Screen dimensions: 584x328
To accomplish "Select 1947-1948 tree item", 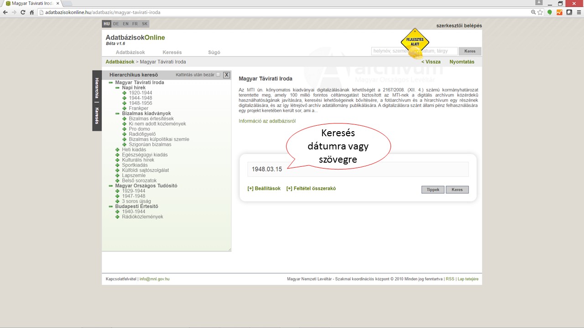I will [134, 196].
